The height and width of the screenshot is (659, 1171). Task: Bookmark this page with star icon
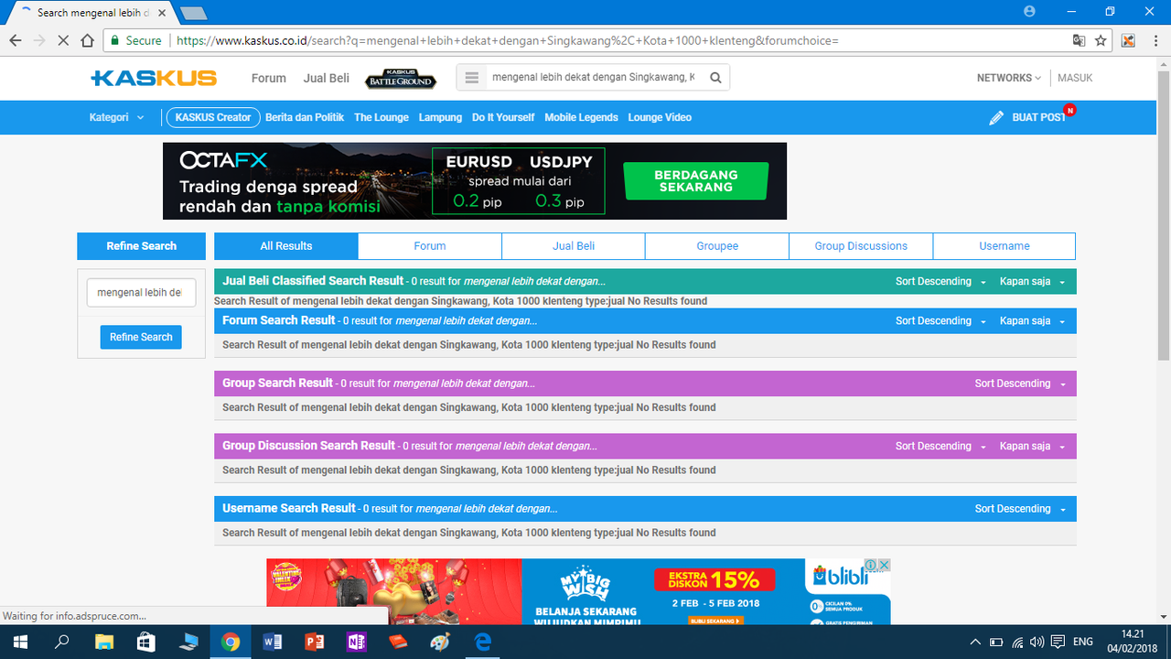coord(1101,40)
